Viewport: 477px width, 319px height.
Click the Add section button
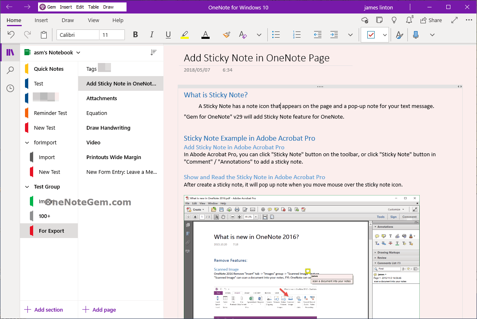pyautogui.click(x=44, y=310)
